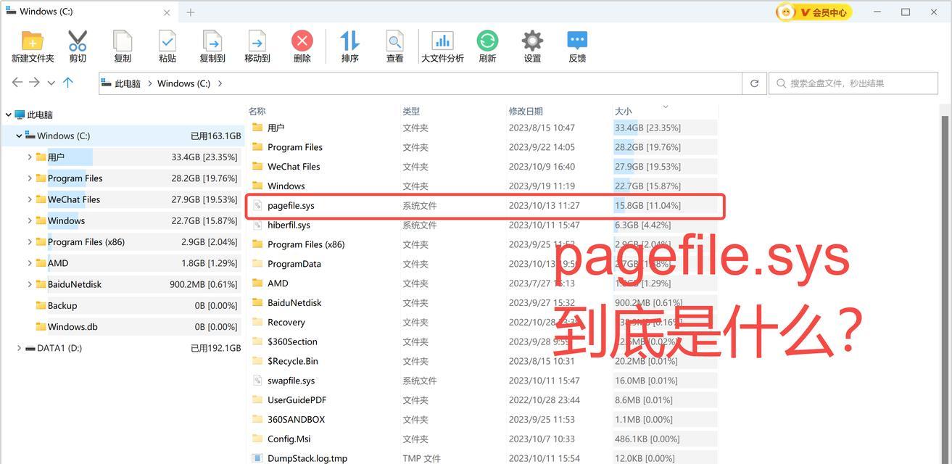Sort by the 大小 column header

click(623, 111)
